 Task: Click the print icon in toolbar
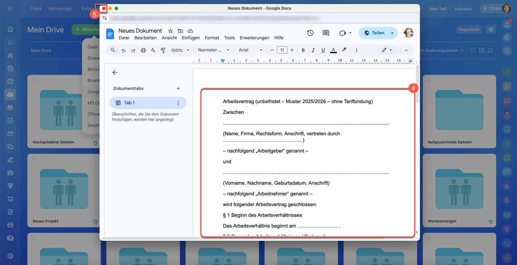click(x=143, y=50)
